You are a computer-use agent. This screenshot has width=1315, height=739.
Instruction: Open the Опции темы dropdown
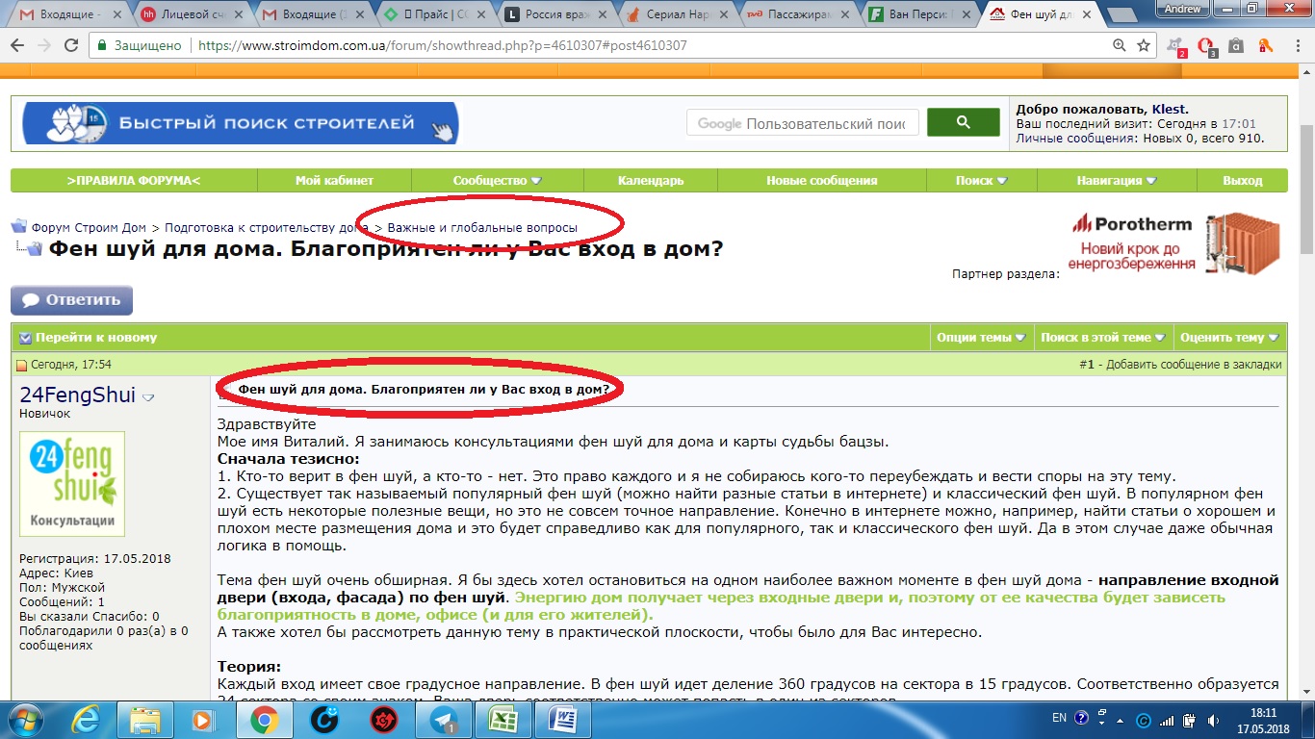[982, 338]
